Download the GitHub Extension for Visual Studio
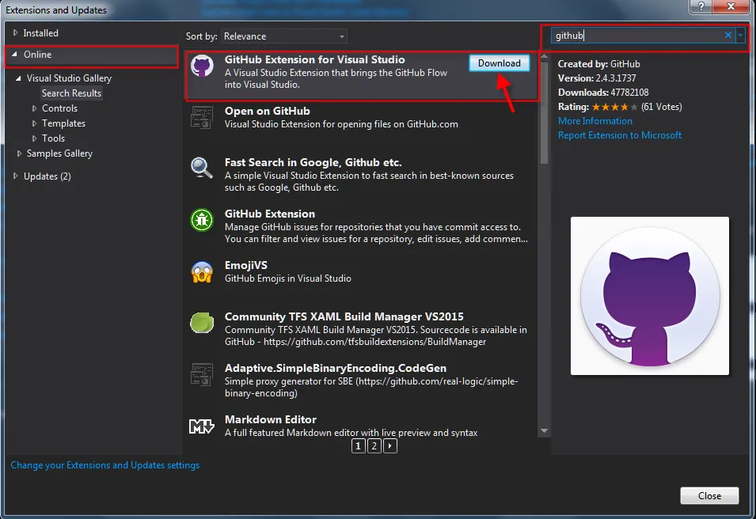The image size is (756, 519). [499, 63]
